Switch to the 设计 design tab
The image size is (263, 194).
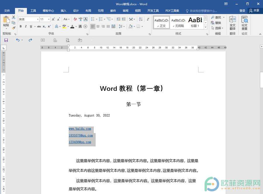pyautogui.click(x=76, y=11)
